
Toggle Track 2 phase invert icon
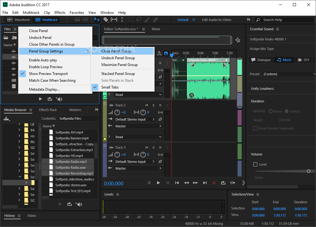160,119
